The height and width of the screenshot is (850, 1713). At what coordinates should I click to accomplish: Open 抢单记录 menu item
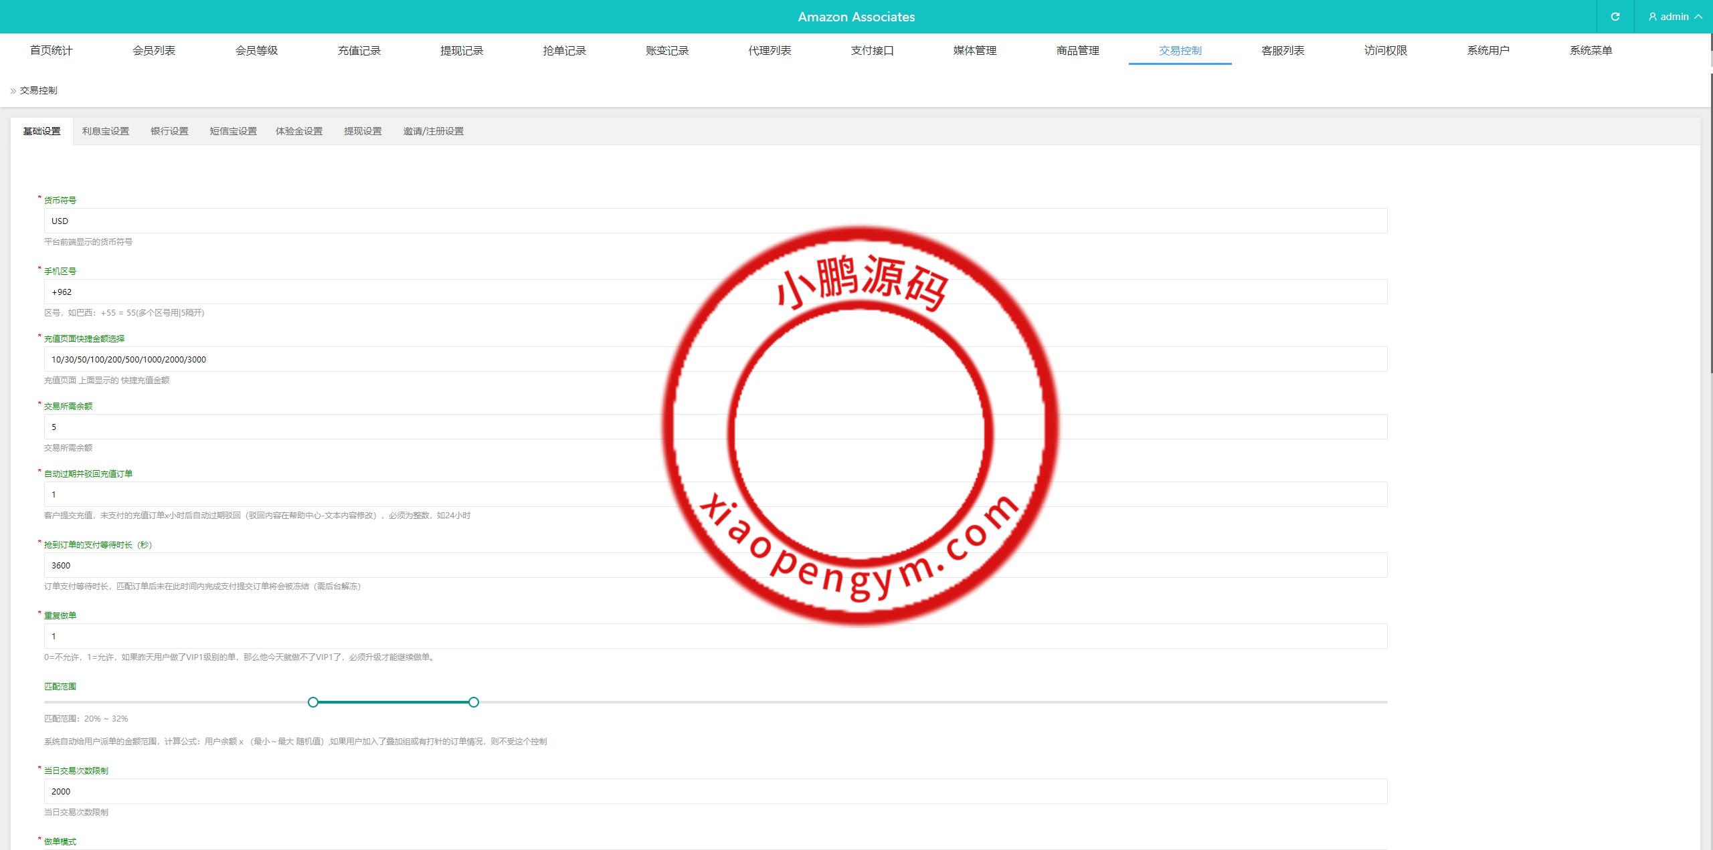tap(564, 51)
